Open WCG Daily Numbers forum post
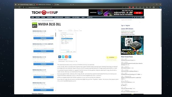The height and width of the screenshot is (97, 172). coord(126,68)
